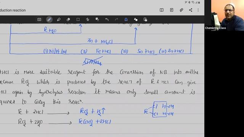Select the Pen tool
The width and height of the screenshot is (244, 137).
pos(49,19)
